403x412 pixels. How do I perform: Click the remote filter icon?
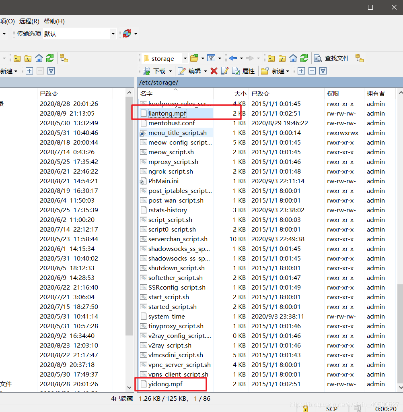[x=211, y=58]
